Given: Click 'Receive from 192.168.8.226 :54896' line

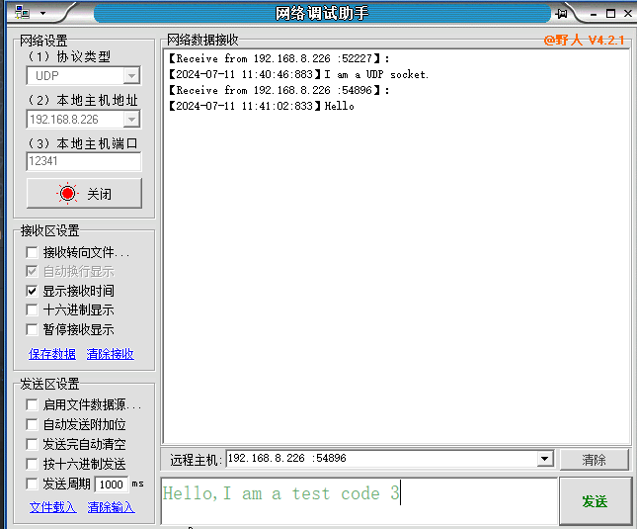Looking at the screenshot, I should 279,90.
